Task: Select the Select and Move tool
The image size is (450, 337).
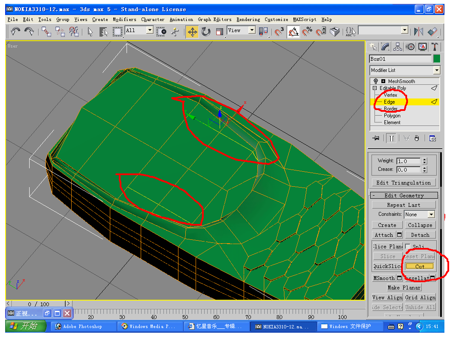Action: coord(192,32)
